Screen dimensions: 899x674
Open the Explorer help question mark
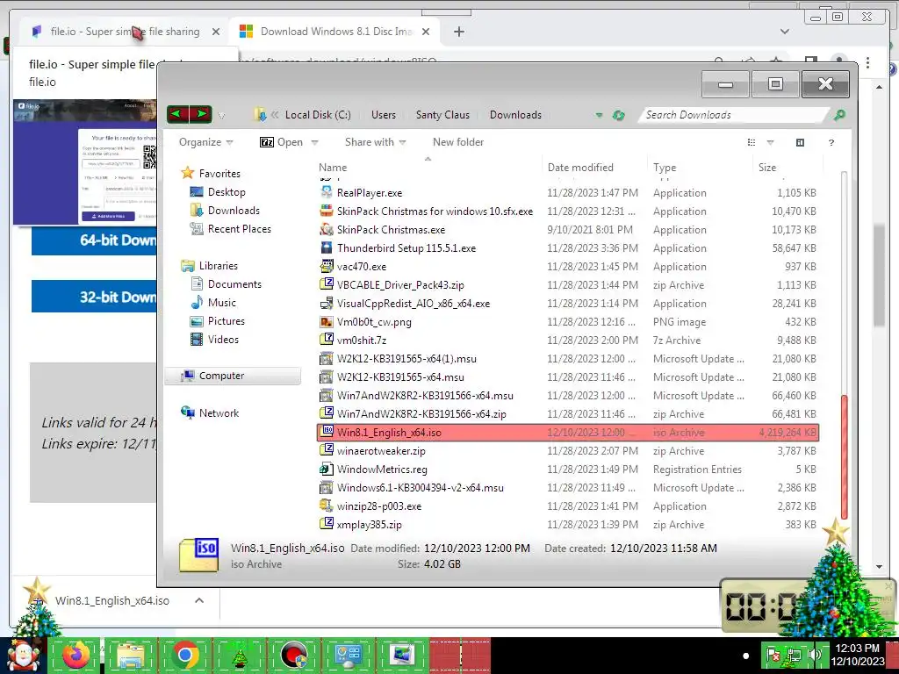point(831,143)
